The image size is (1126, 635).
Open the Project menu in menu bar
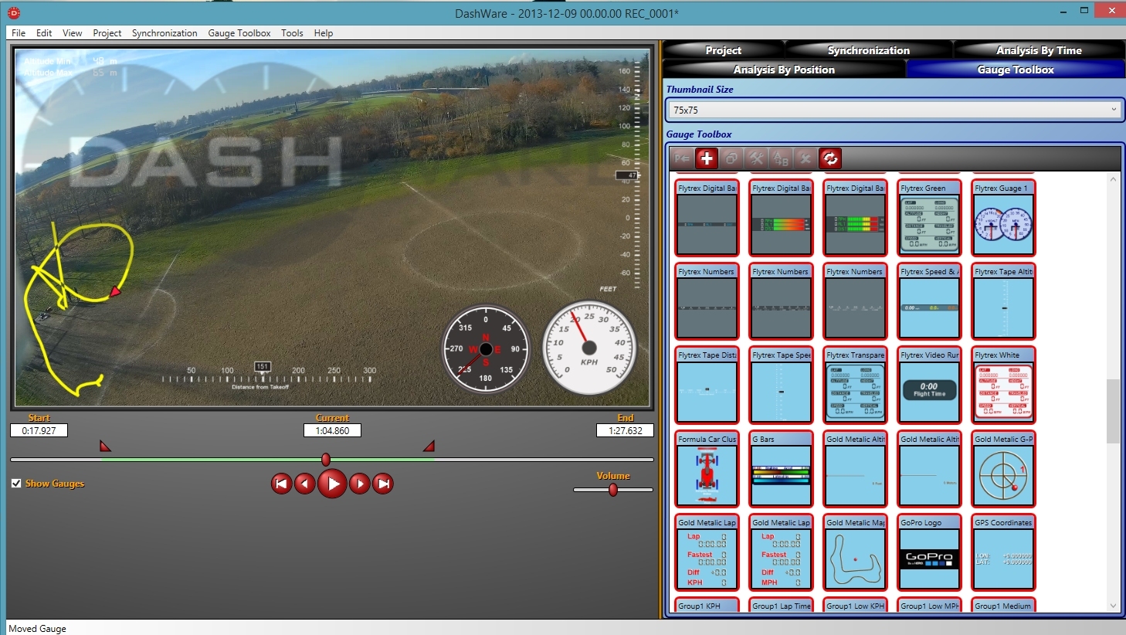pyautogui.click(x=107, y=33)
